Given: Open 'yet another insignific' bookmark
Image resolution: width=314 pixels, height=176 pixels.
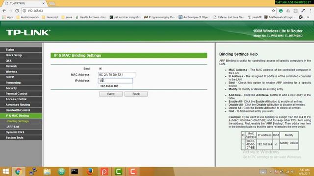Looking at the screenshot, I should (x=125, y=18).
